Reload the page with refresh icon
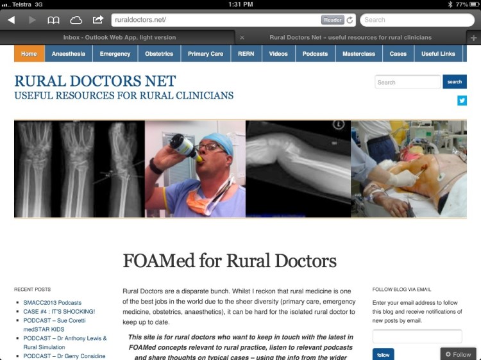Image resolution: width=481 pixels, height=360 pixels. pyautogui.click(x=350, y=20)
